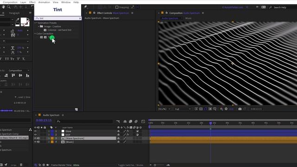Expand hidden panels with the double-chevron next to Paragraph
Viewport: 297px width, 167px height.
(30, 13)
